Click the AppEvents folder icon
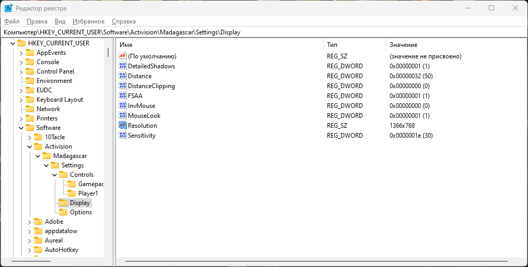528x267 pixels. (30, 53)
